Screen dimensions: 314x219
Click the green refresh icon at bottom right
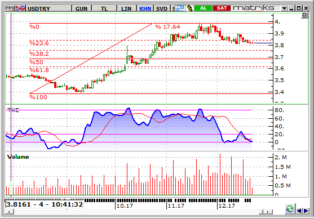tap(290, 209)
